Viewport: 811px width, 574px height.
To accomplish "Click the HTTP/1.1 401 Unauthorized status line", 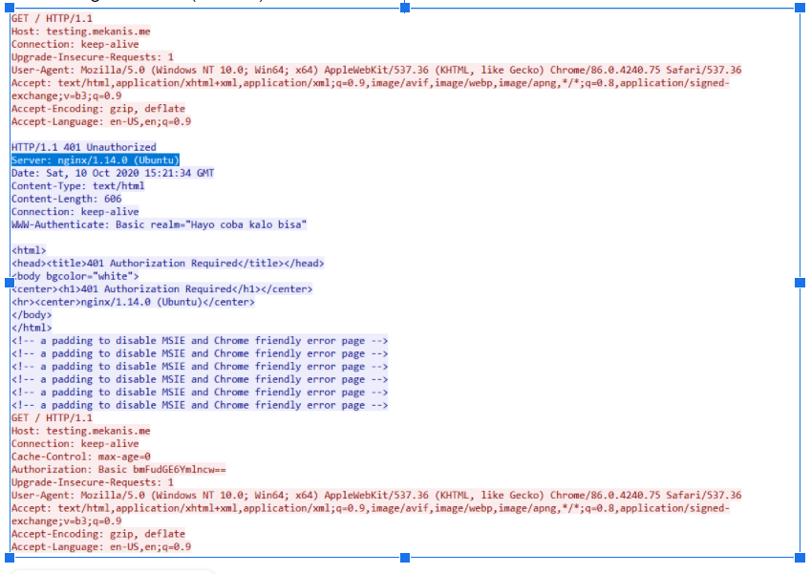I will (84, 147).
